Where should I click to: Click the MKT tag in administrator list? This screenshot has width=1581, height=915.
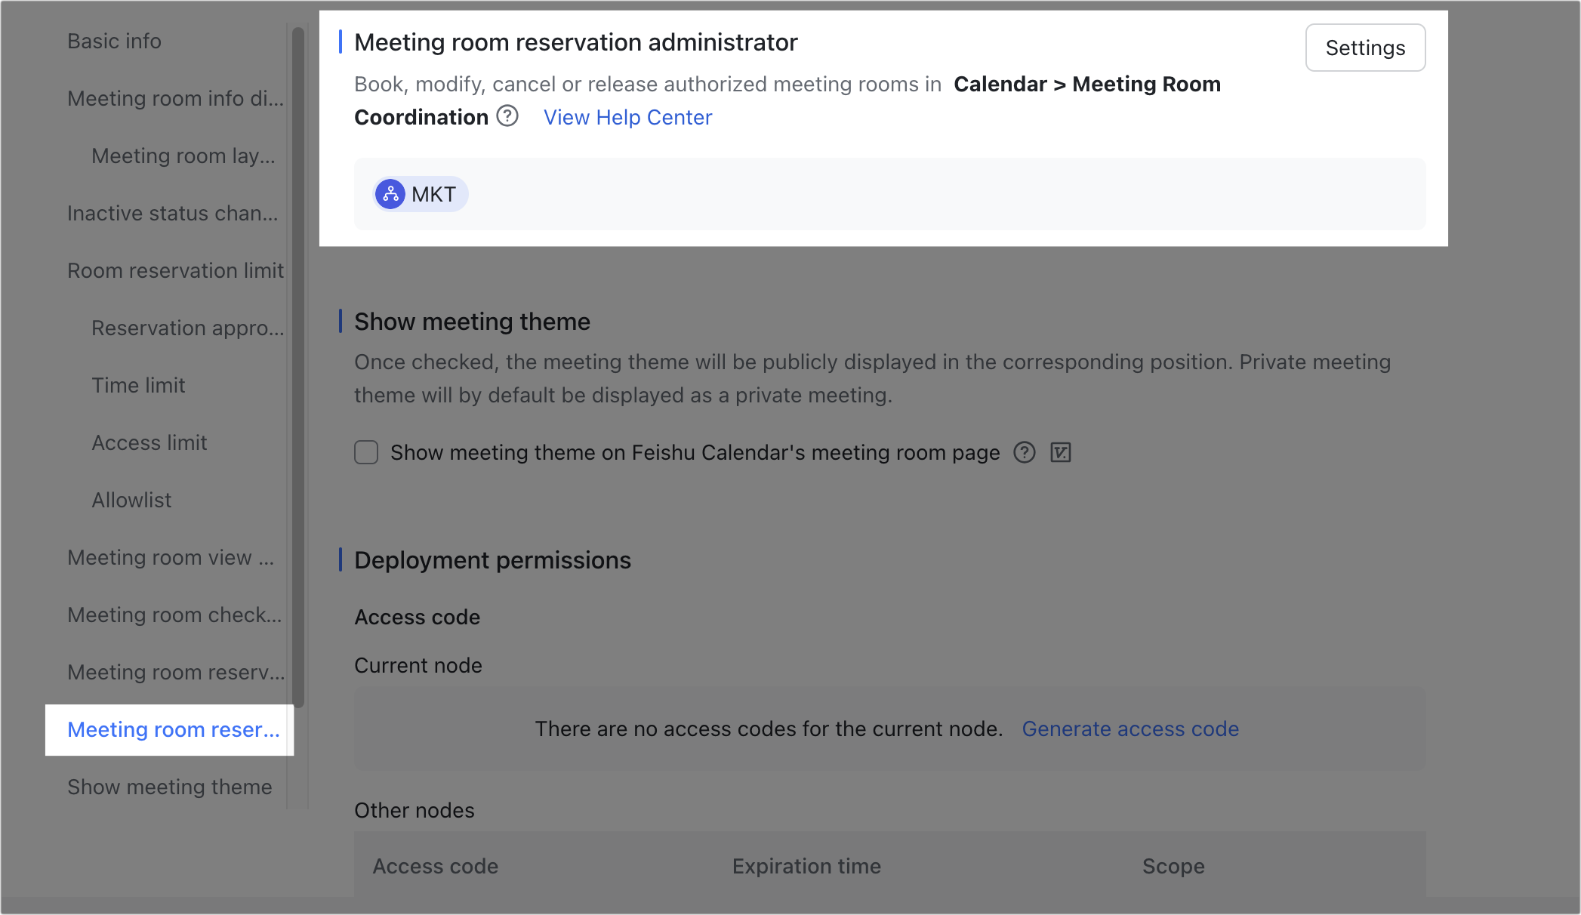(x=421, y=194)
